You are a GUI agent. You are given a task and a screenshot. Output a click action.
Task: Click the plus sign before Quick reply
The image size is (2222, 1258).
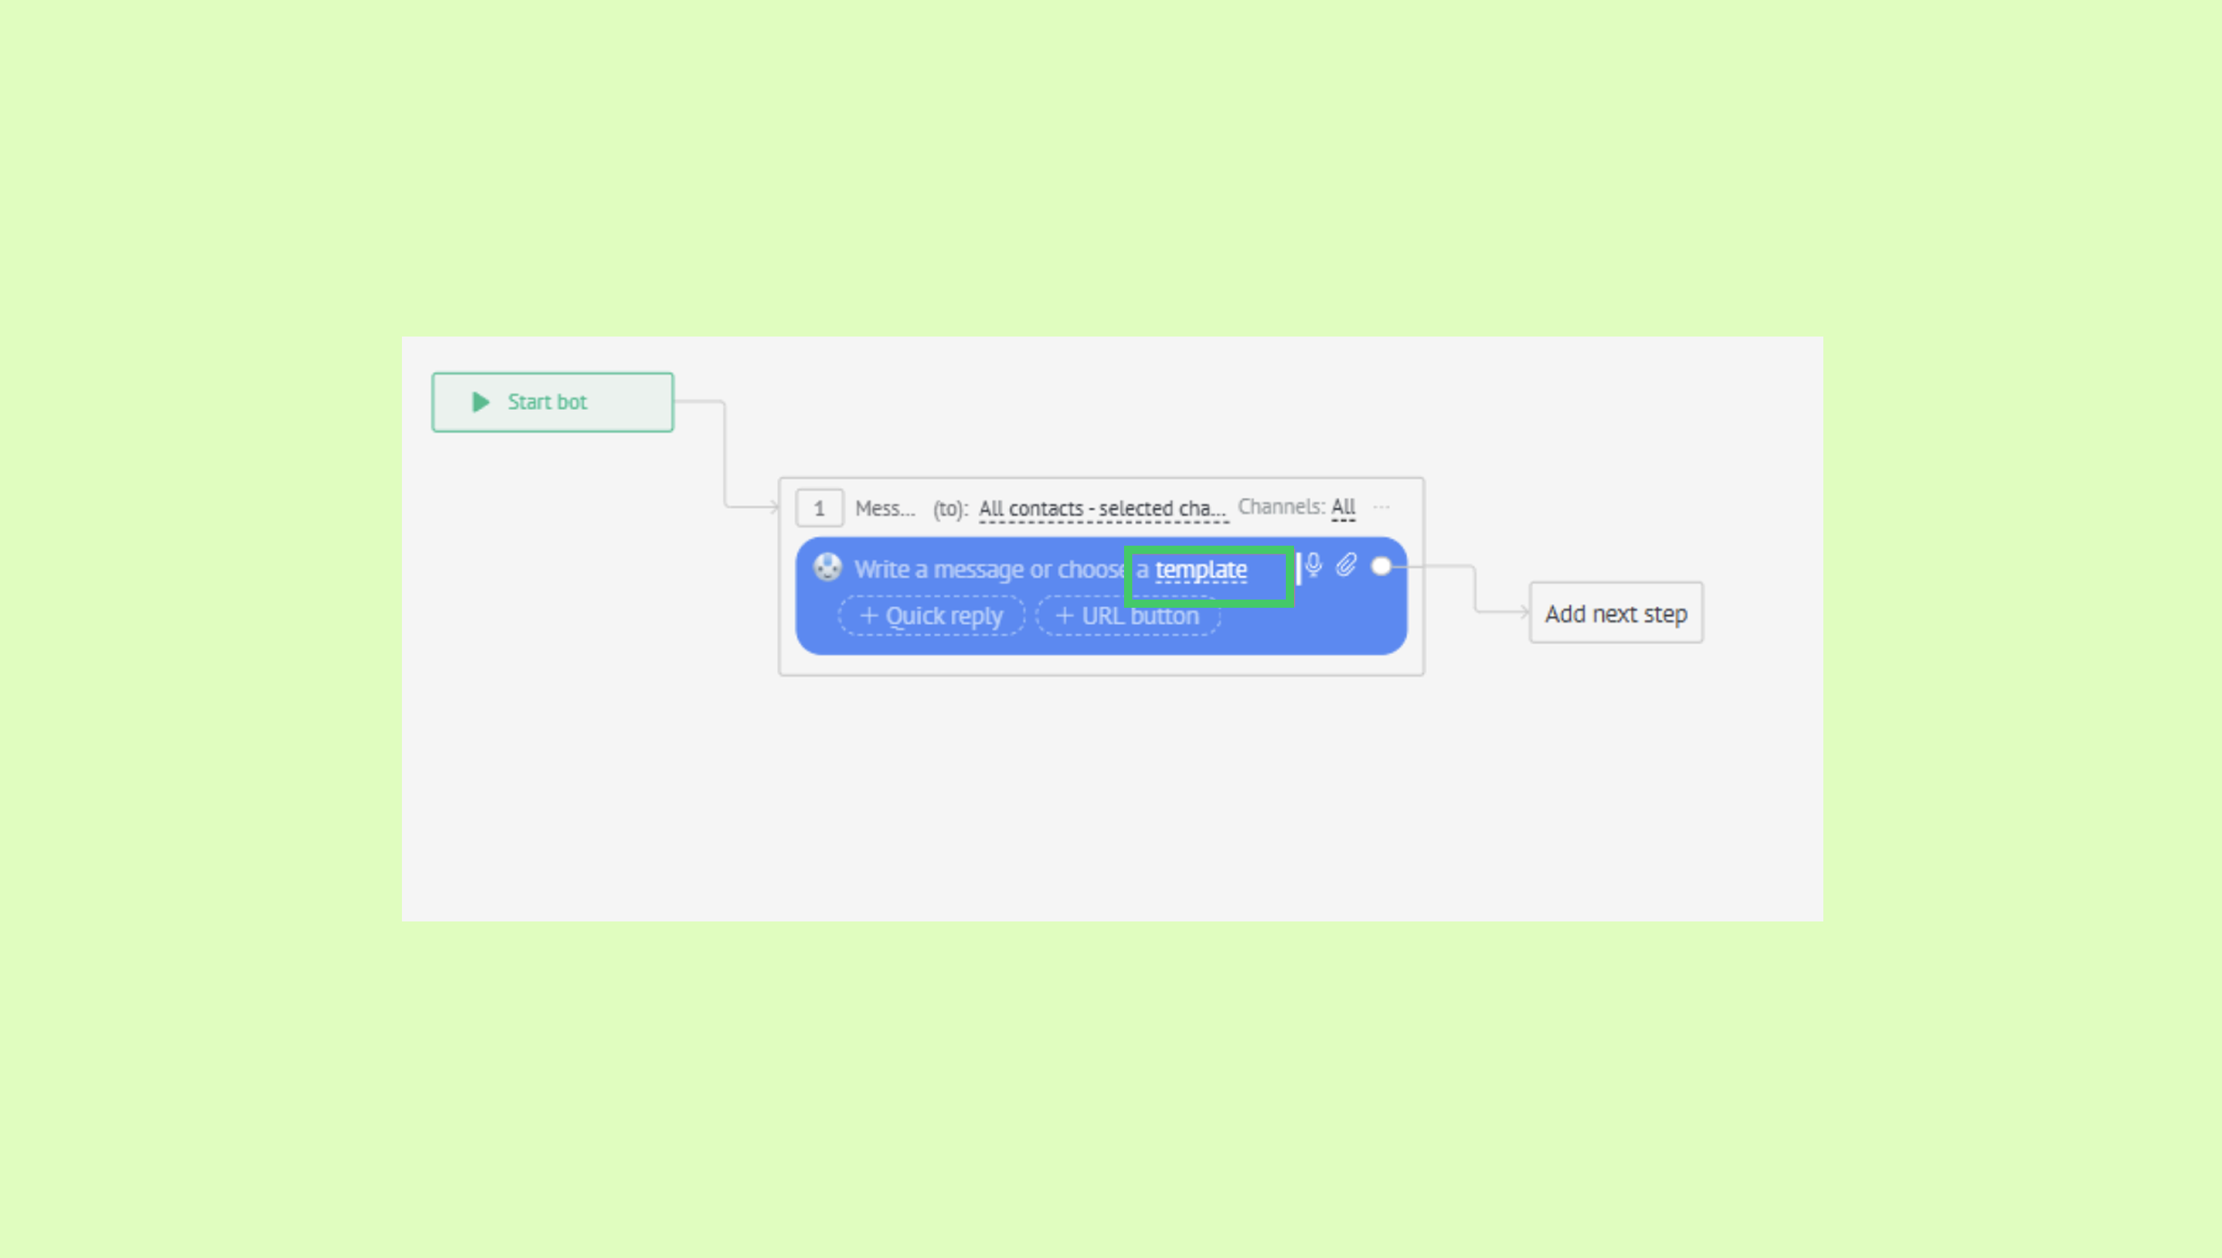(x=869, y=616)
